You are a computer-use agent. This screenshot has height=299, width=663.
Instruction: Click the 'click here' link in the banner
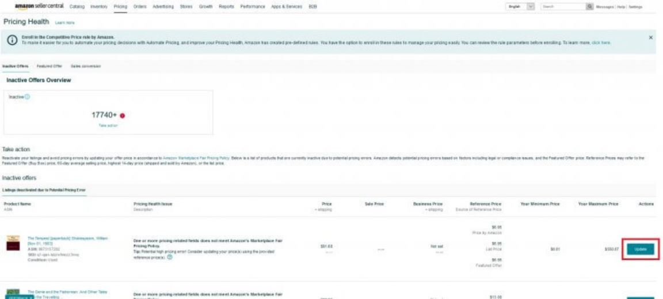pyautogui.click(x=601, y=43)
